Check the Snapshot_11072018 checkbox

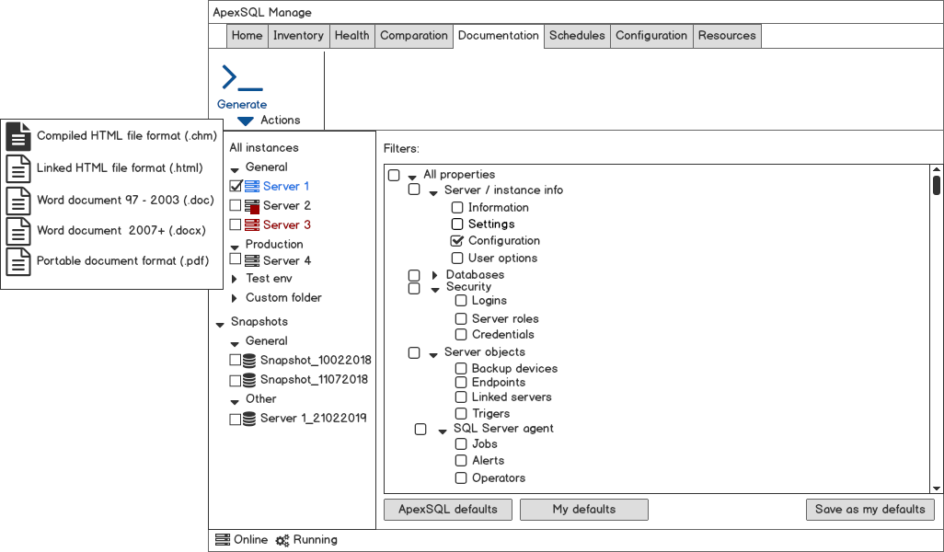click(236, 381)
